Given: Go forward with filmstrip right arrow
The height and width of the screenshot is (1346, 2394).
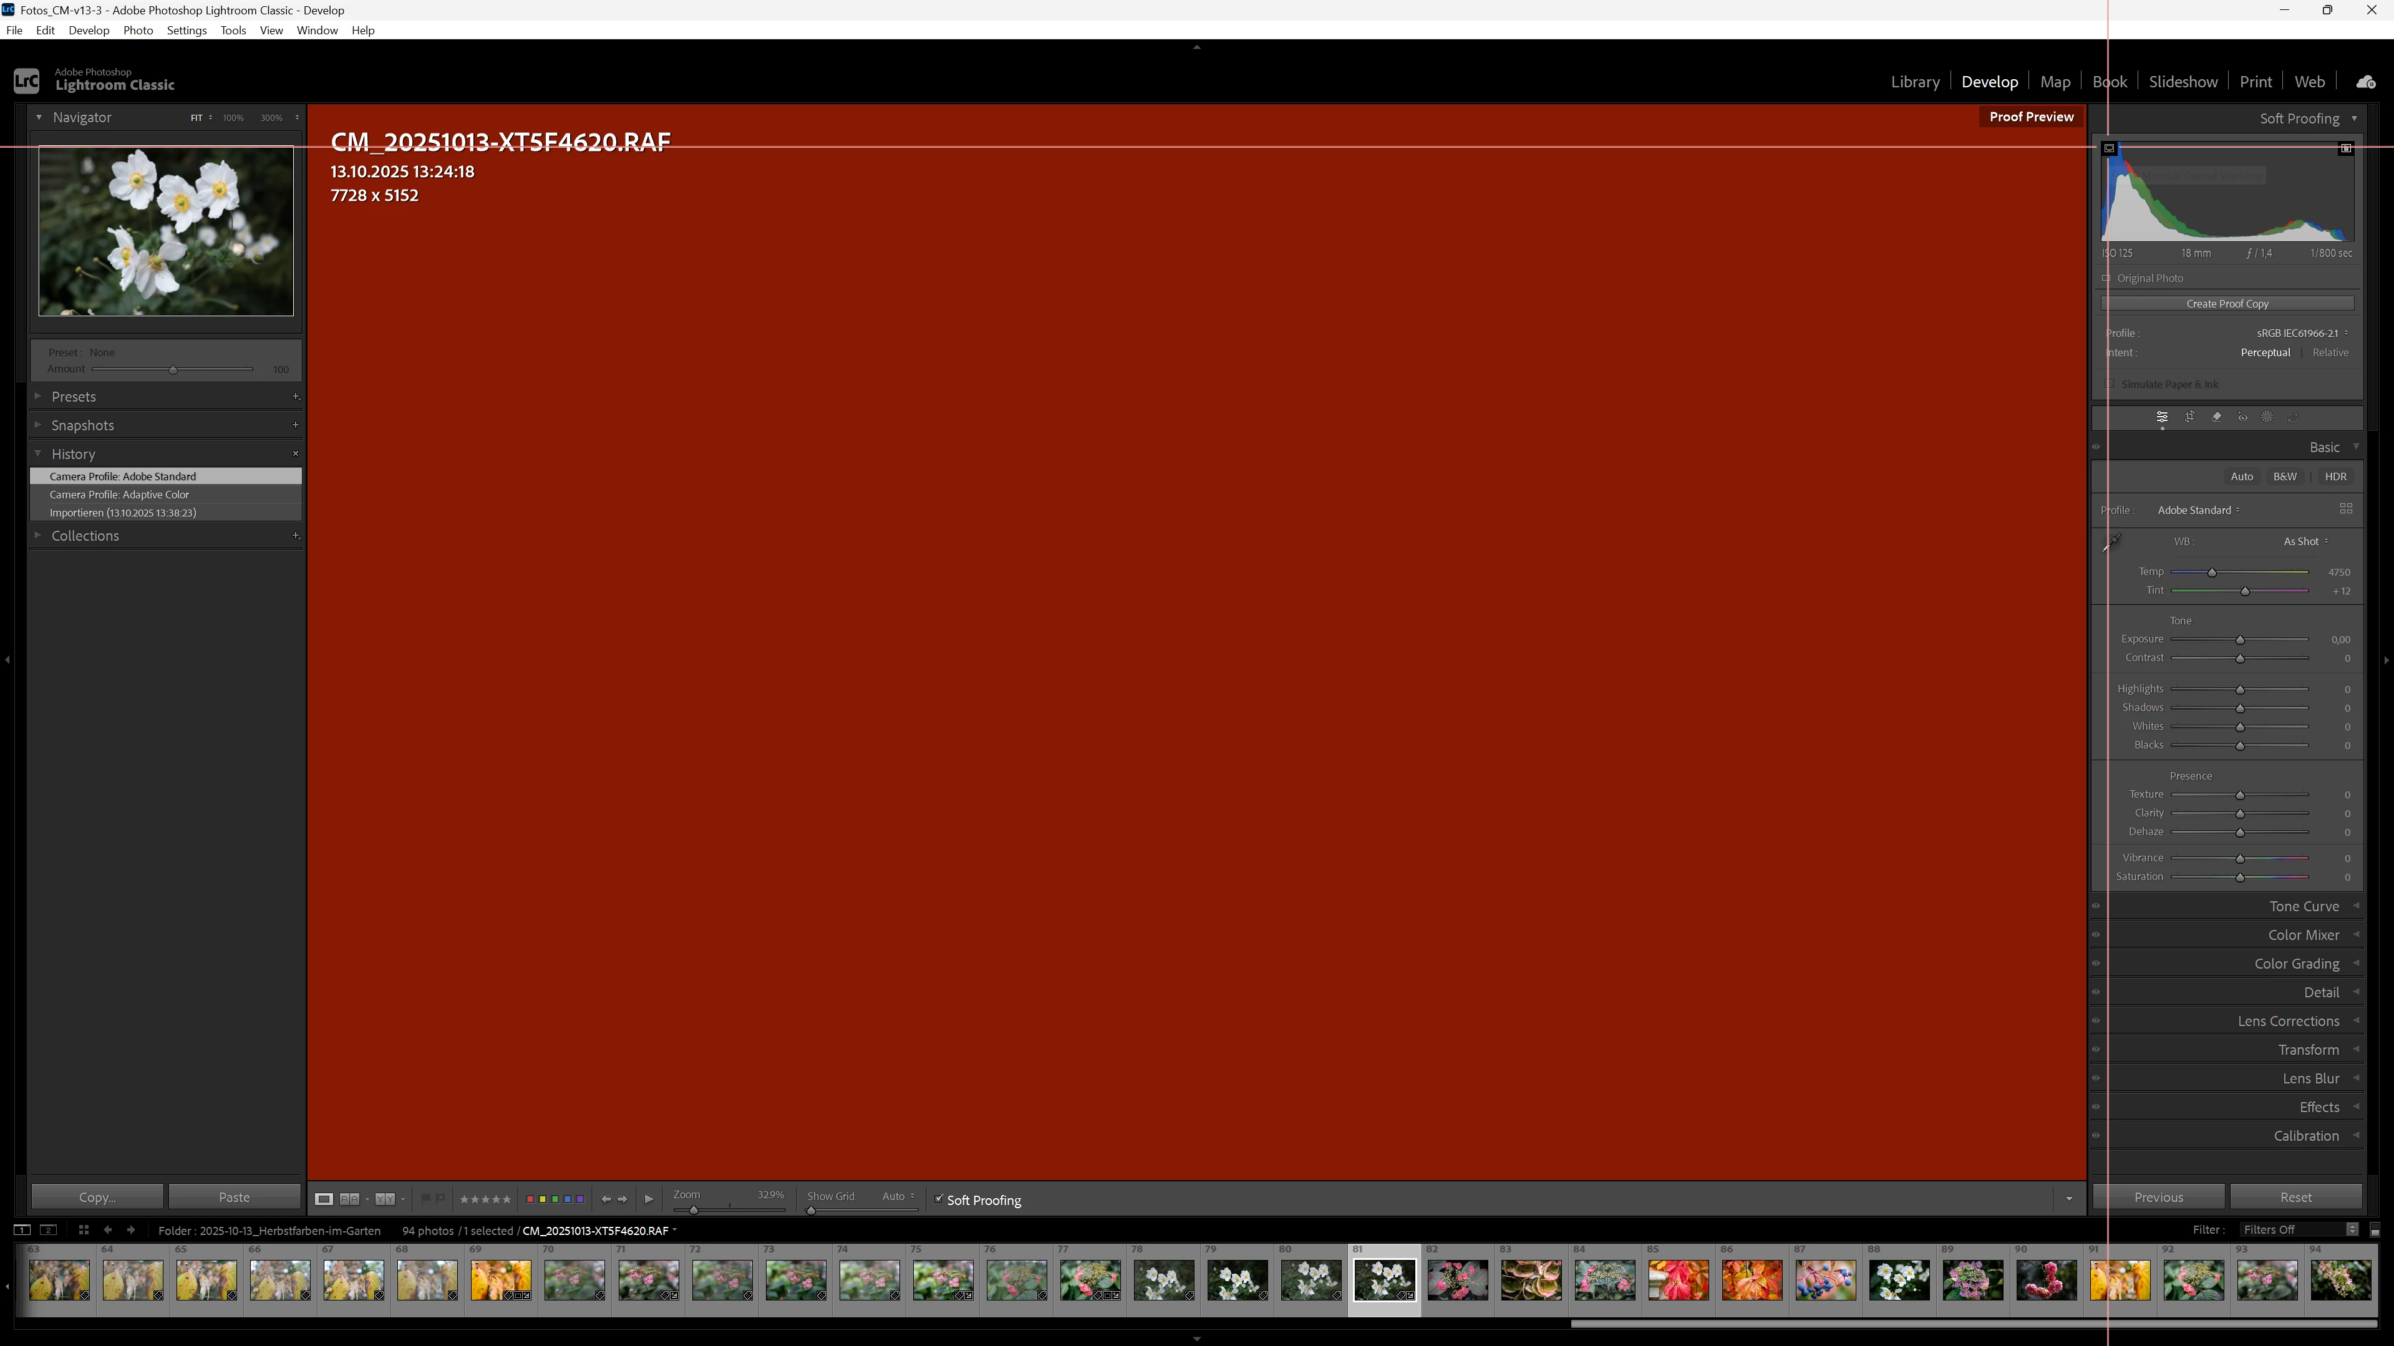Looking at the screenshot, I should pos(131,1230).
